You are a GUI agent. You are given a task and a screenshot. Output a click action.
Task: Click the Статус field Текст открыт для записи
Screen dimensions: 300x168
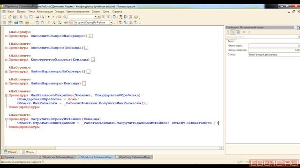pos(274,55)
